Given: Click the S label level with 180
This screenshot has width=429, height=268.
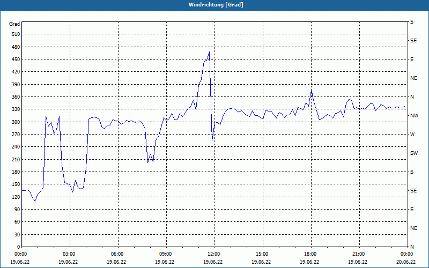Looking at the screenshot, I should [412, 172].
